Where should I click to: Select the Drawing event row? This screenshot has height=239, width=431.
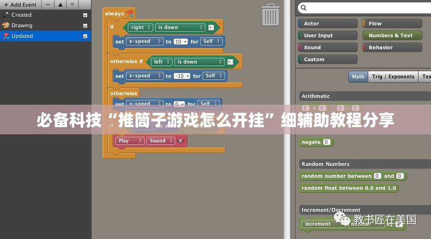45,25
